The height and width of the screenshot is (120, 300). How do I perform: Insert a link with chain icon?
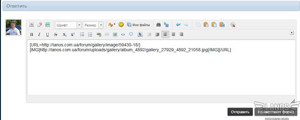tap(99, 35)
